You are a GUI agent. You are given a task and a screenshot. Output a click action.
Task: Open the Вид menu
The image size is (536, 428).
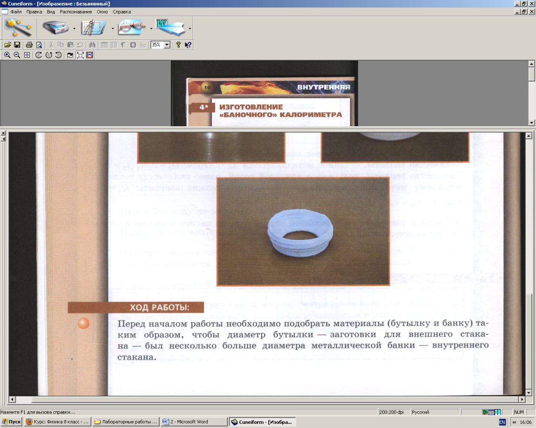[x=51, y=12]
